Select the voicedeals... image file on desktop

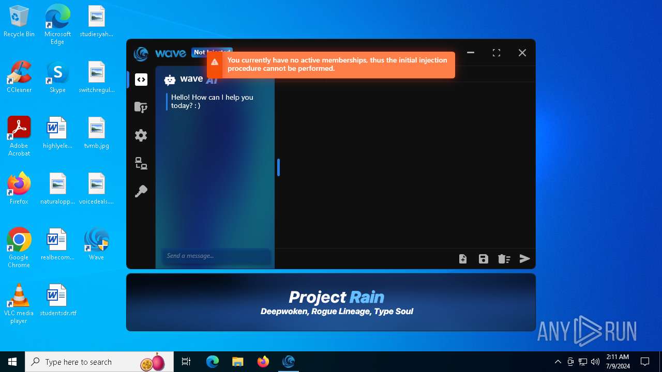pyautogui.click(x=96, y=189)
